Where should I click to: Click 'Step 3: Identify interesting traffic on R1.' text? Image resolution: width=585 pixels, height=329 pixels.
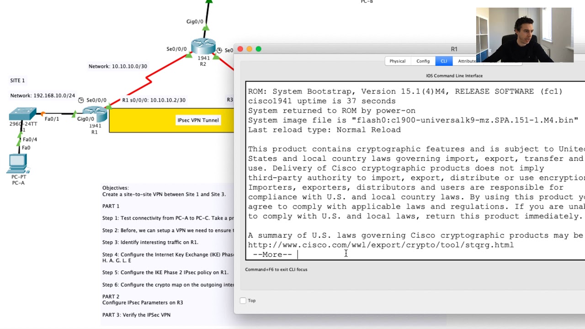150,242
